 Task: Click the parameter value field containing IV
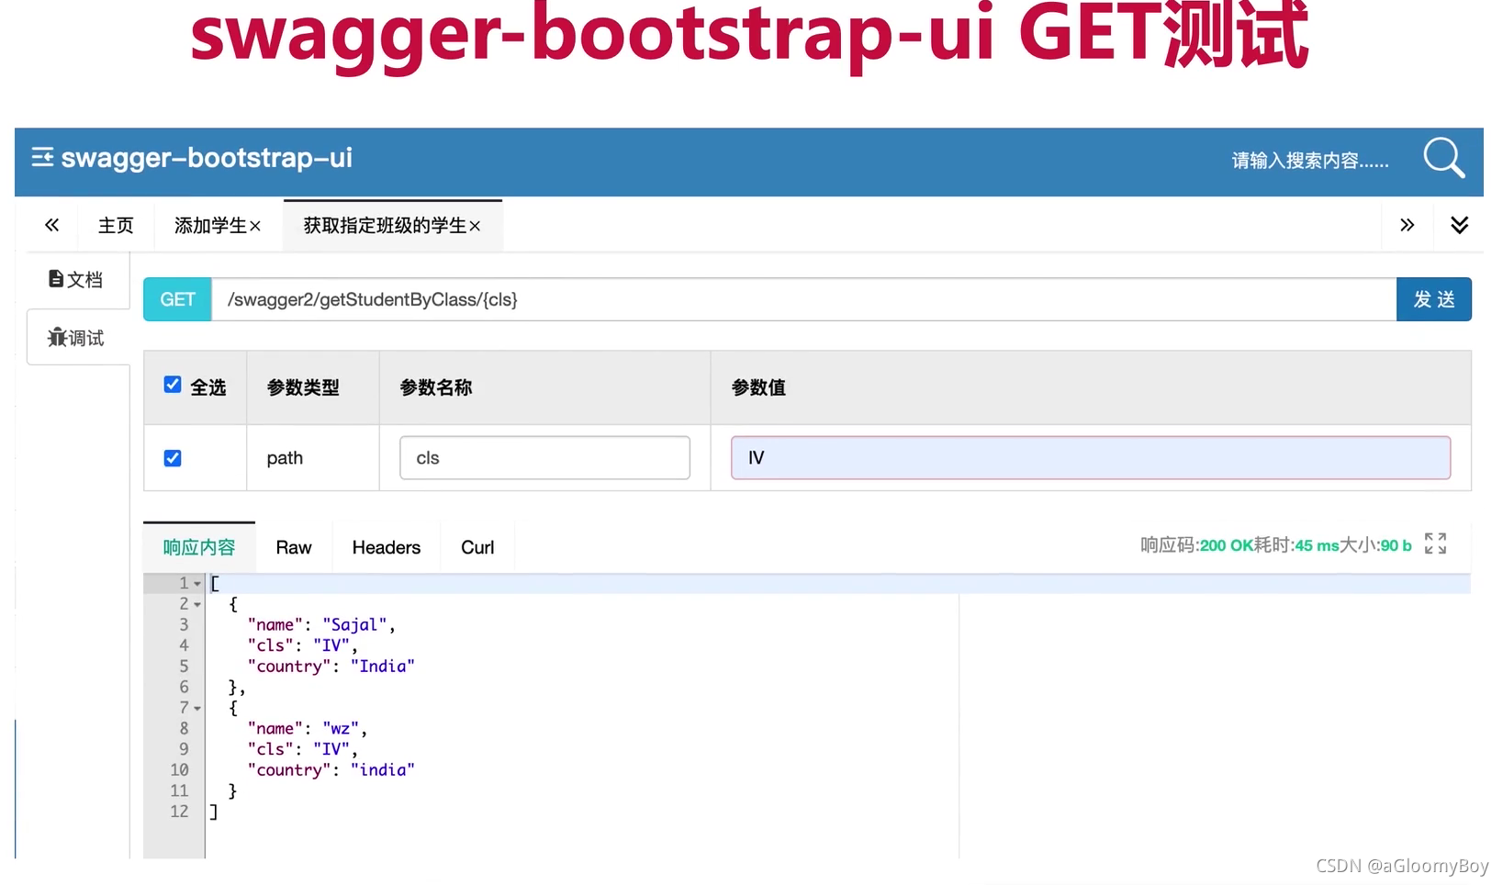point(1091,458)
